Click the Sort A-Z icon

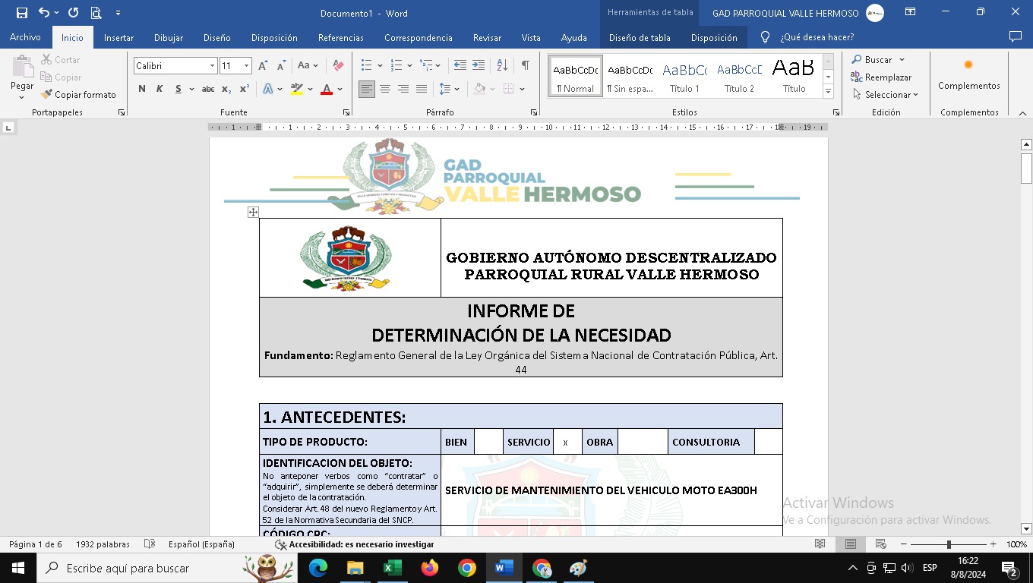click(x=502, y=65)
